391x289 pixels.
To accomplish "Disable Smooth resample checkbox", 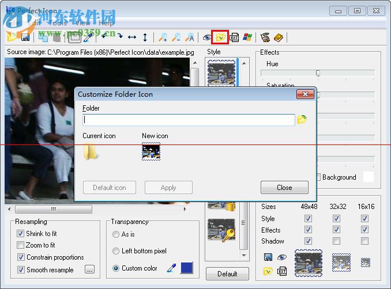I will coord(21,269).
